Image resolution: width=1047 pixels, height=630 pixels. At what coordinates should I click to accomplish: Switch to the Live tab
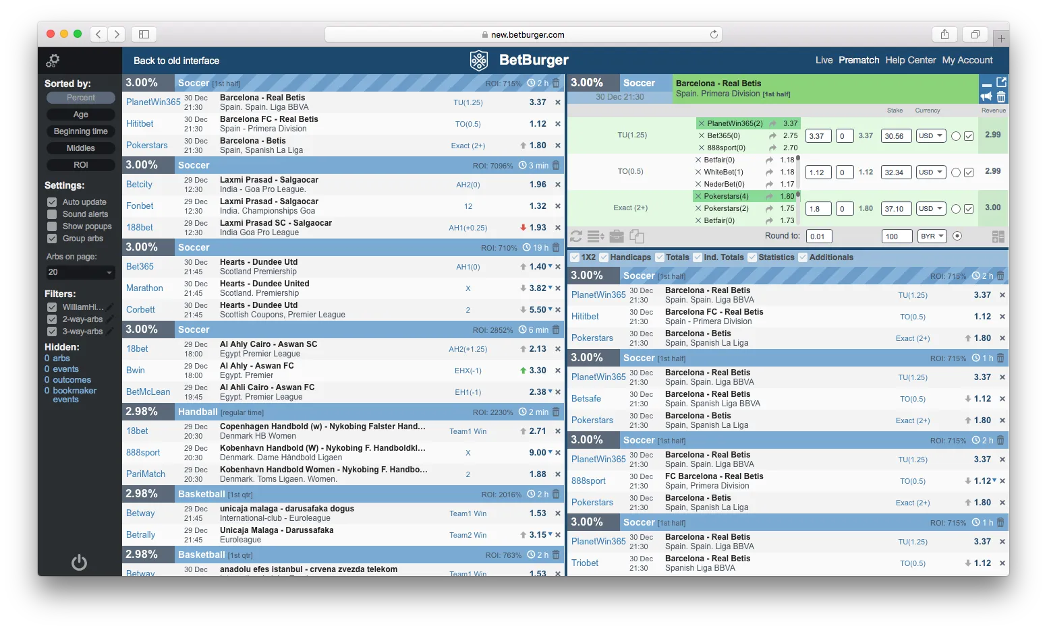(x=824, y=60)
